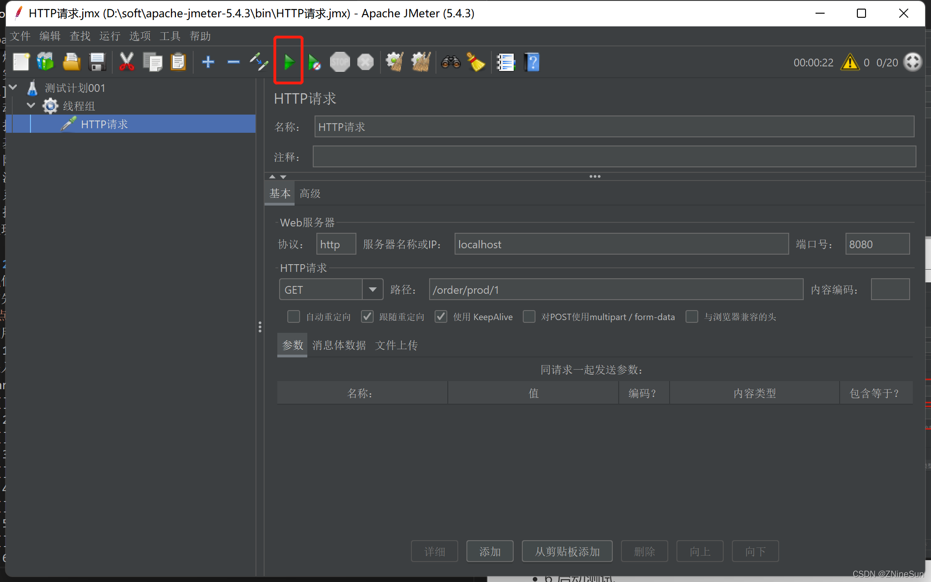
Task: Open the Function Helper list icon
Action: pos(506,62)
